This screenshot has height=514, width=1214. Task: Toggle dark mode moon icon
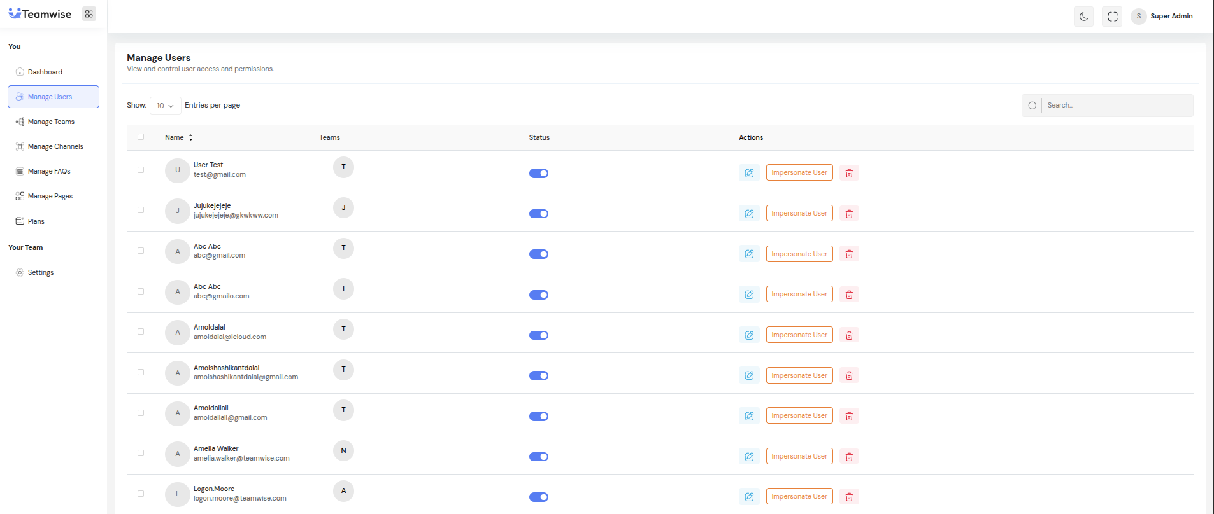tap(1083, 17)
